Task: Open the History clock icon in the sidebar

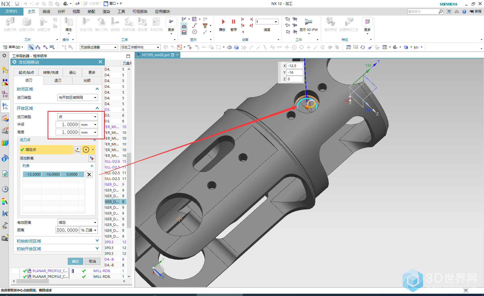Action: click(x=5, y=189)
